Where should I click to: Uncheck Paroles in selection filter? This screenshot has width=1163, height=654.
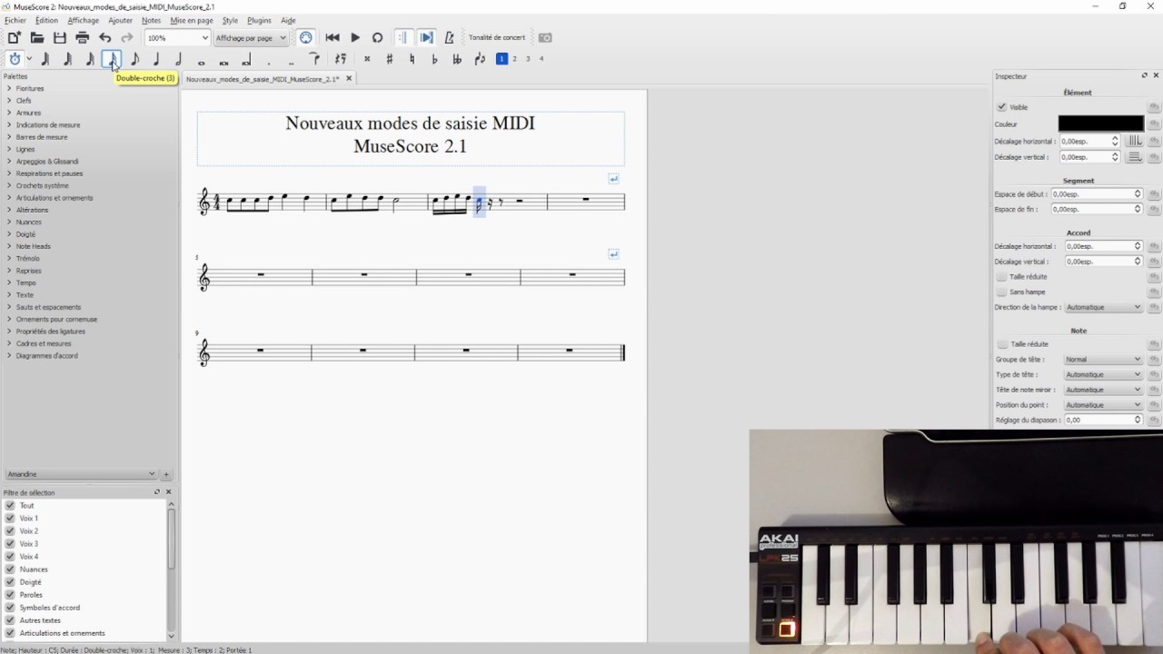click(10, 594)
